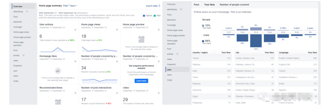
Task: Select the Turkish row in Language table
Action: pyautogui.click(x=298, y=71)
